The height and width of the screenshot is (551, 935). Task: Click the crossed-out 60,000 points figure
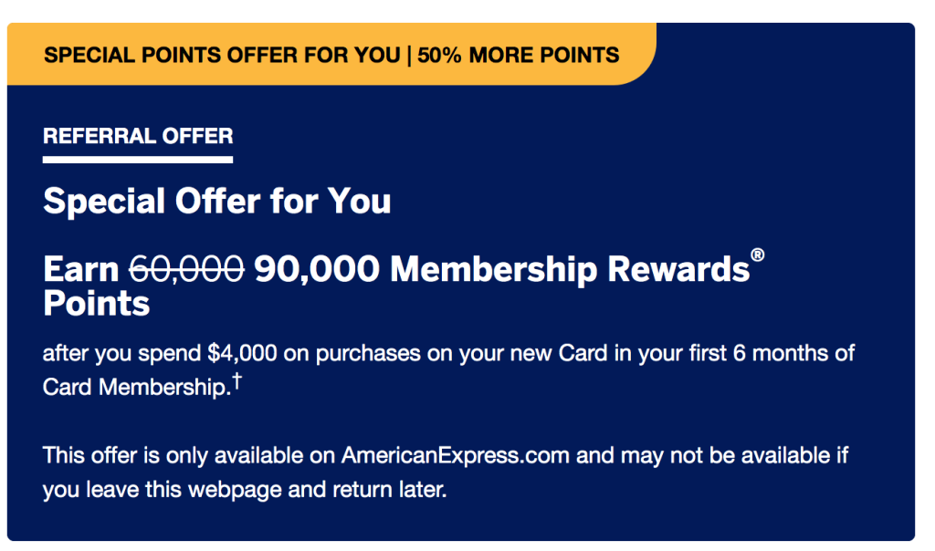[186, 268]
